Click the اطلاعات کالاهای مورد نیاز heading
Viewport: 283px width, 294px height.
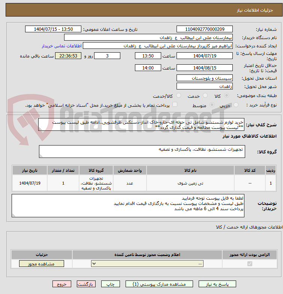(250, 136)
